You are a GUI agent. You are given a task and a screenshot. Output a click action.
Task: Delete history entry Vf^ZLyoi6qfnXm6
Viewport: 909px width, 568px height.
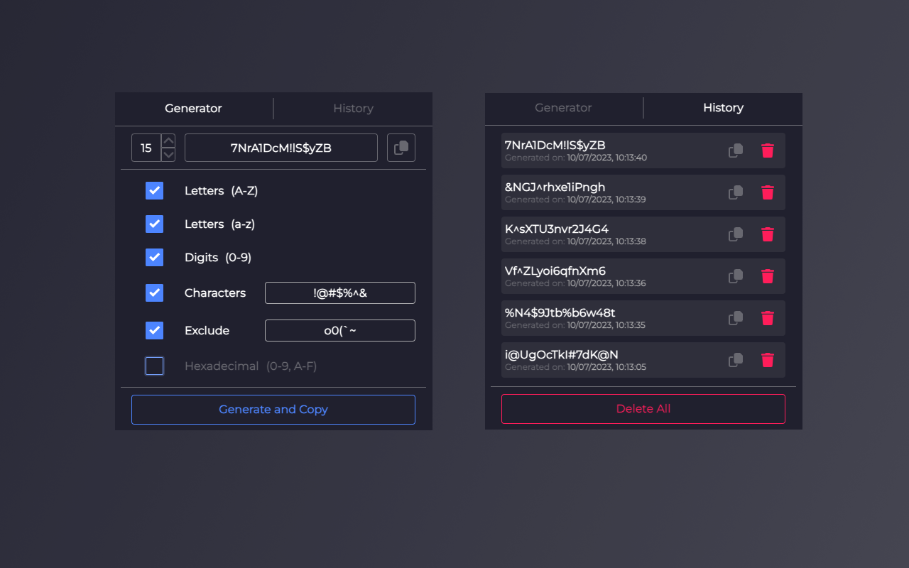click(x=768, y=276)
